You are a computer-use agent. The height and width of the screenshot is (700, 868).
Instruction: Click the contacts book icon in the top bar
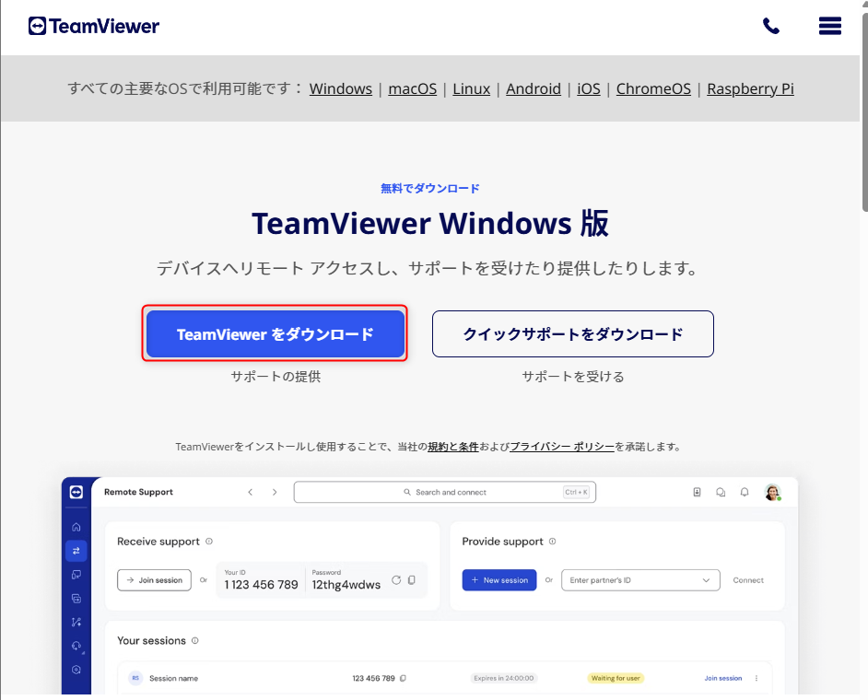tap(697, 492)
